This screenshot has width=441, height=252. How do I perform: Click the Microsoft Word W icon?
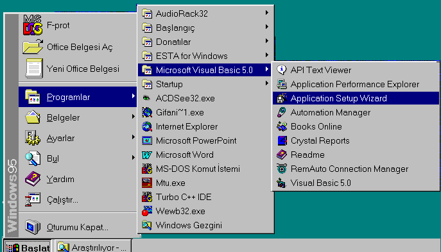click(x=147, y=155)
